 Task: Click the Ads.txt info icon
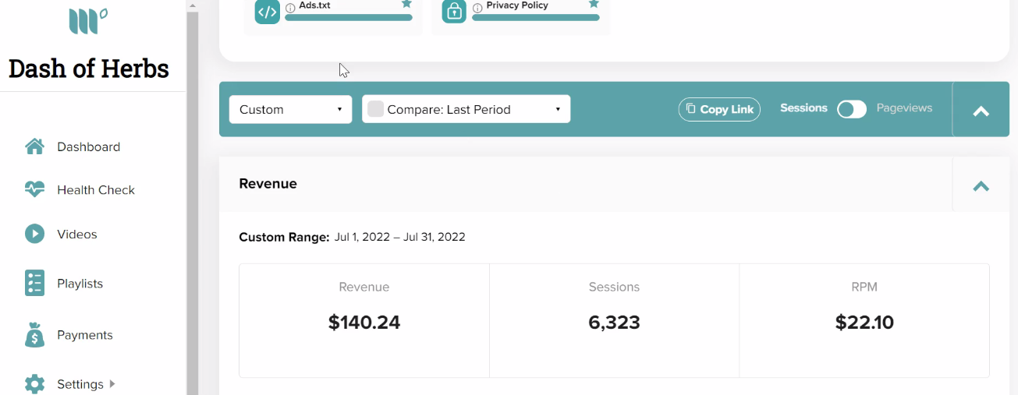tap(290, 8)
